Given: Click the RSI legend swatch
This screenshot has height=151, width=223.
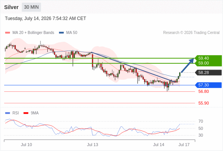Looking at the screenshot, I should (x=8, y=113).
